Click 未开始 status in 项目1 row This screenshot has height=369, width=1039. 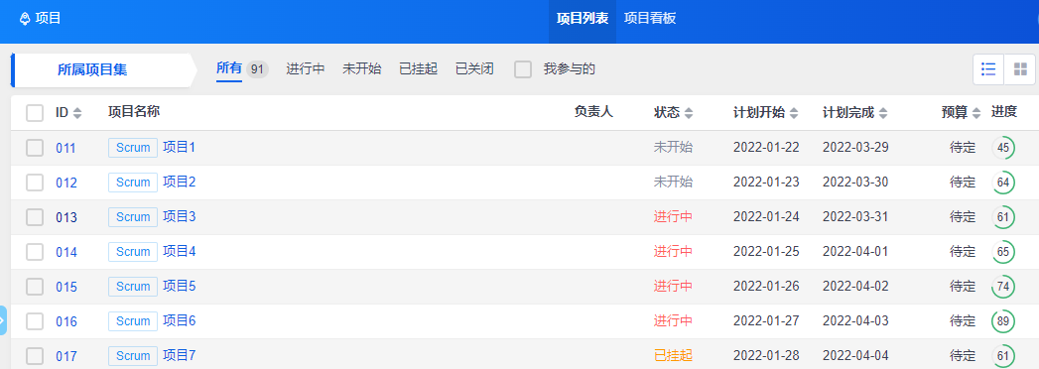click(x=673, y=147)
